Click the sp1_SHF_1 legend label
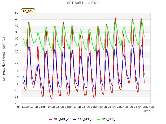 [x=85, y=119]
